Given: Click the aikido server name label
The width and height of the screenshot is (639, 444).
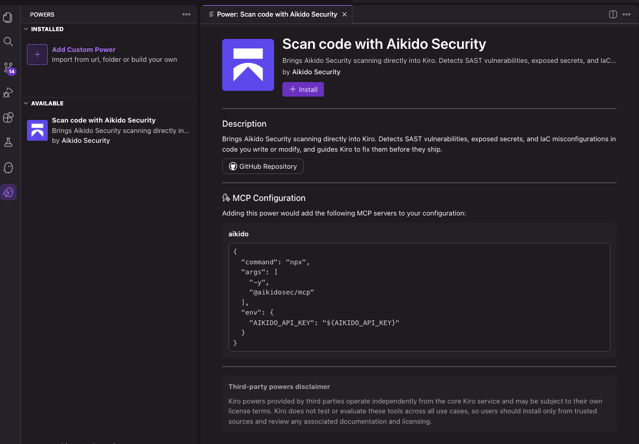Looking at the screenshot, I should coord(238,234).
